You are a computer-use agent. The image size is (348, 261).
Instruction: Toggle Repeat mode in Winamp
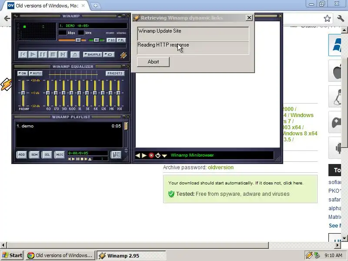pyautogui.click(x=109, y=55)
